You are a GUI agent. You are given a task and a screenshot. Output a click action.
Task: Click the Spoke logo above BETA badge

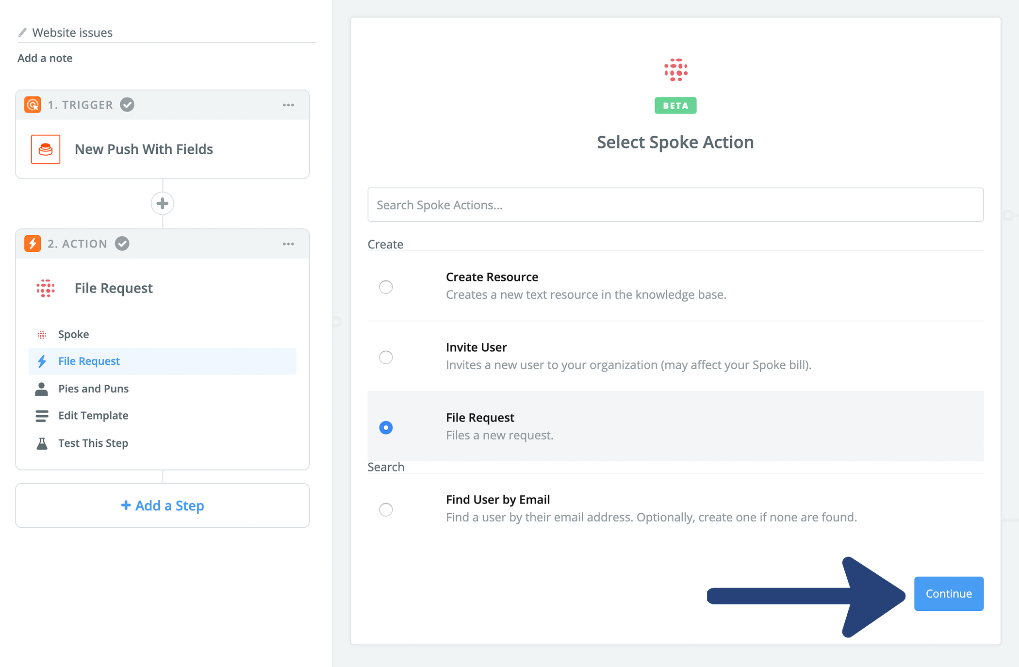[676, 70]
